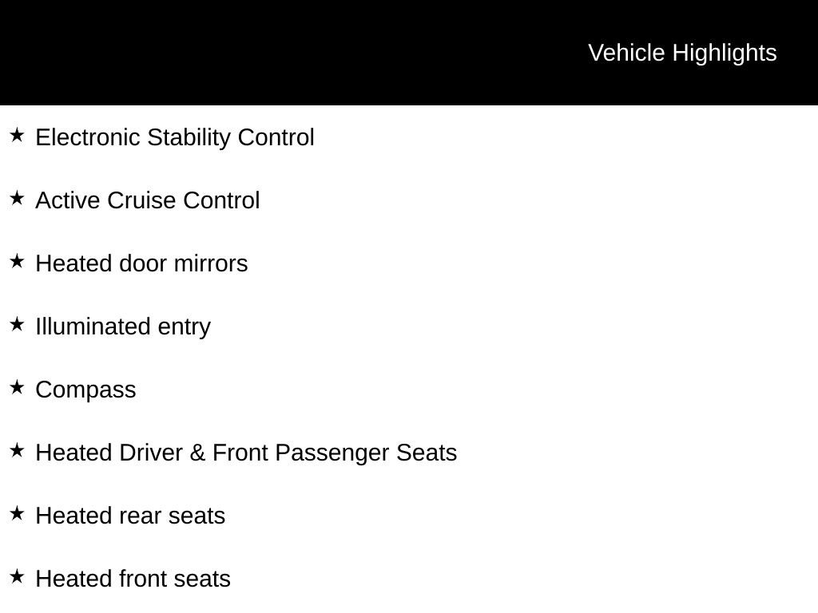
Task: Select the Electronic Stability Control text
Action: click(x=175, y=137)
